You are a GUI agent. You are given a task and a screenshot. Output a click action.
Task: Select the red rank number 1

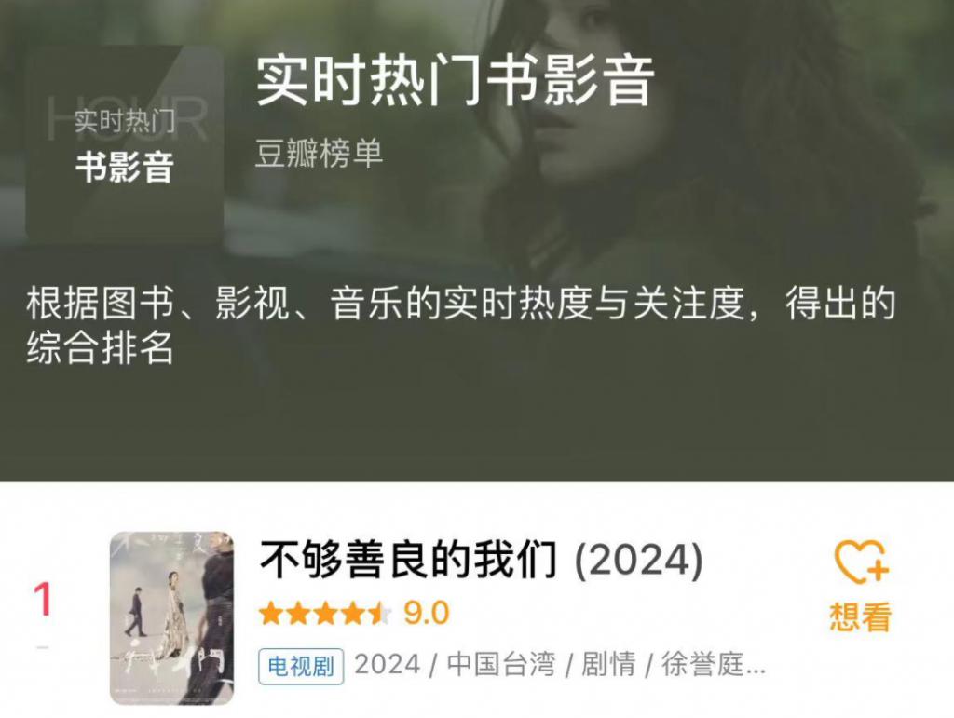42,600
